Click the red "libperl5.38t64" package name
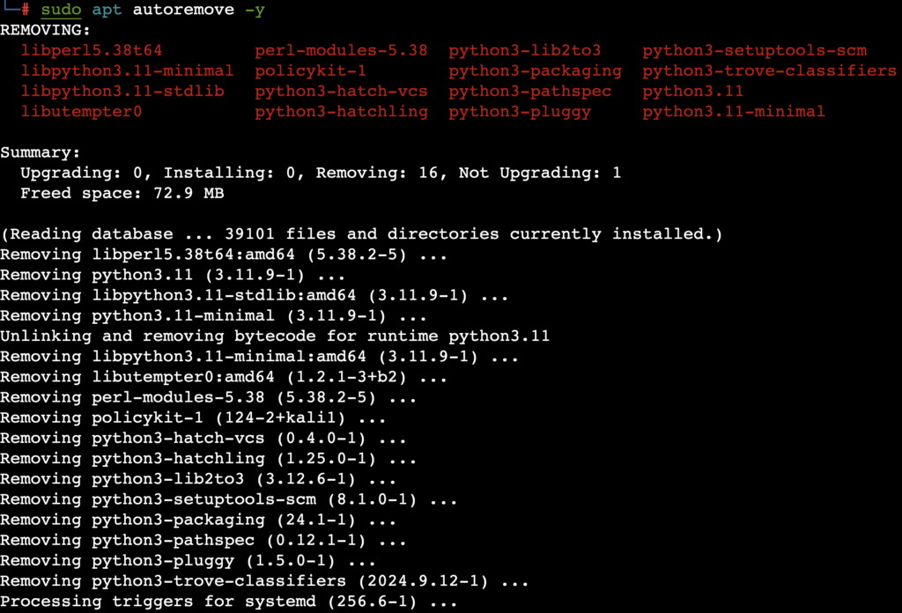The width and height of the screenshot is (902, 613). [92, 50]
